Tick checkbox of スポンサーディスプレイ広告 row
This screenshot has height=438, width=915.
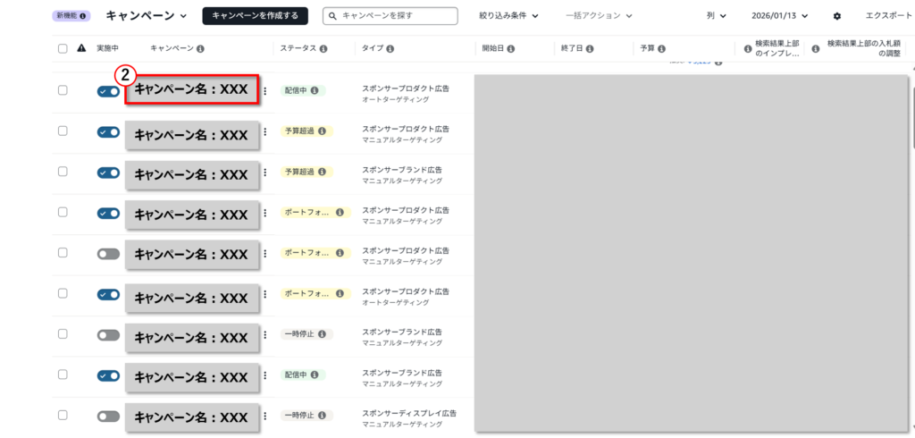pyautogui.click(x=63, y=416)
